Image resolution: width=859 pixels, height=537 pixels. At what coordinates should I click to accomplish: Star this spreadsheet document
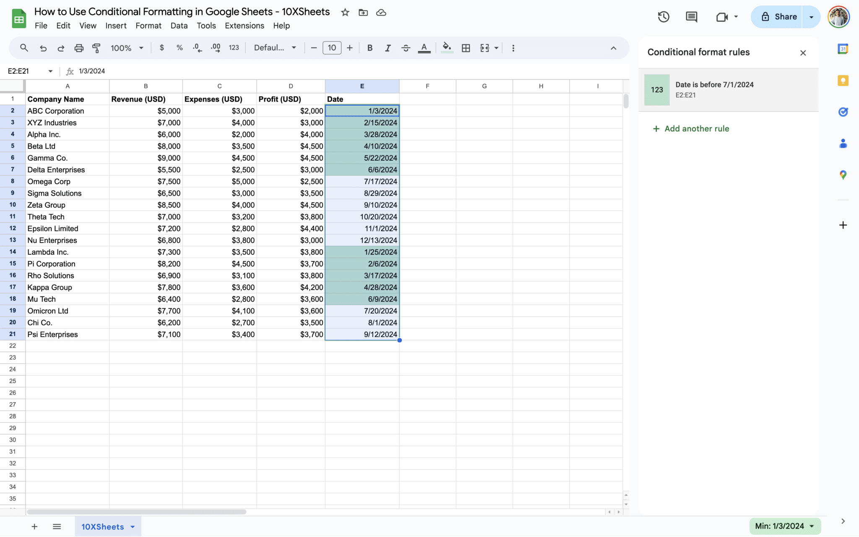pyautogui.click(x=345, y=13)
